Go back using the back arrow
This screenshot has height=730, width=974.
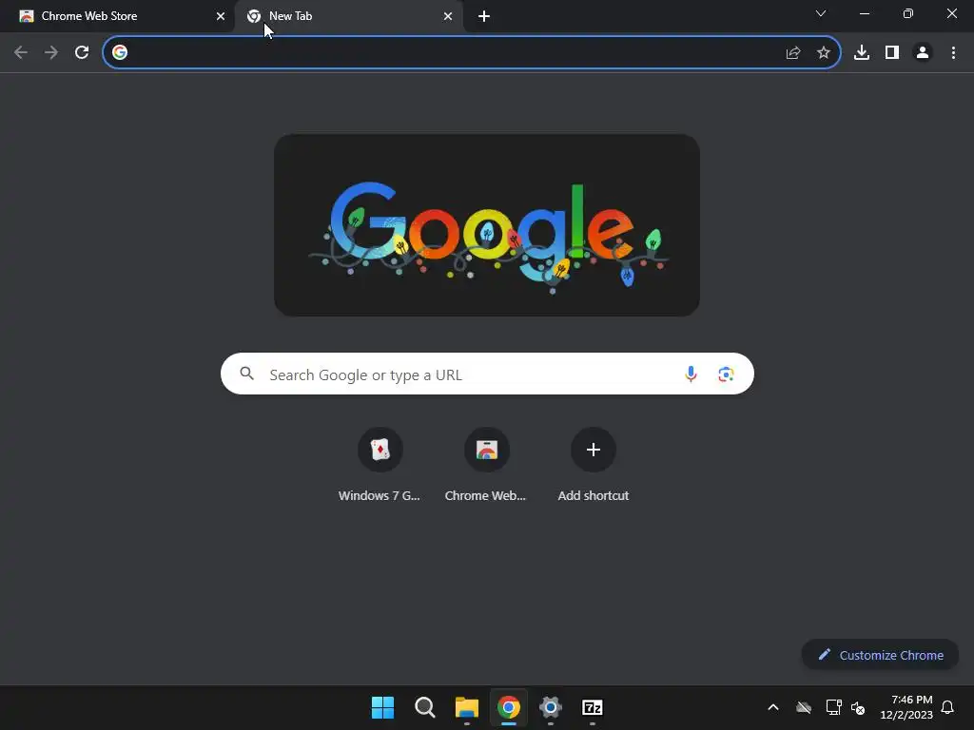(x=21, y=53)
